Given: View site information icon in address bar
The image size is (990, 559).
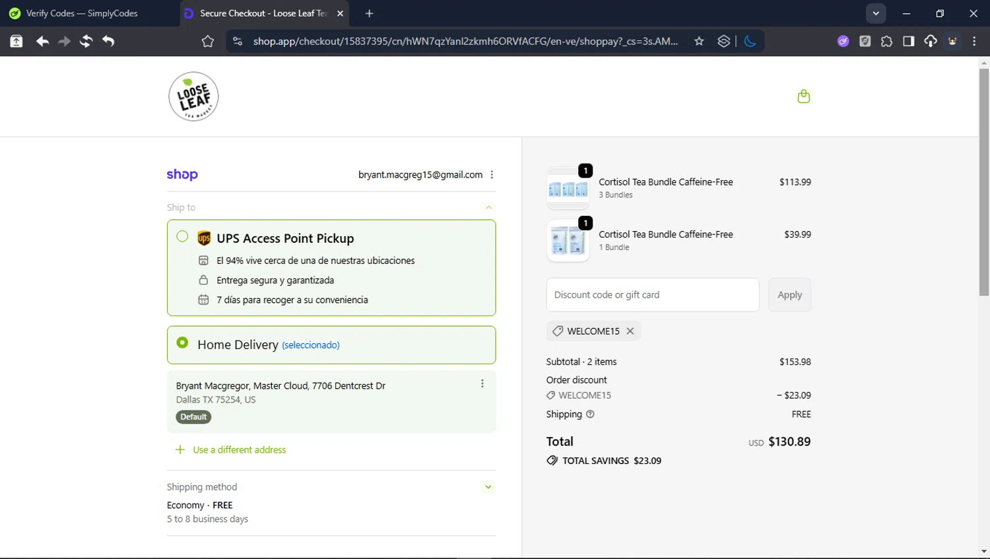Looking at the screenshot, I should click(238, 41).
